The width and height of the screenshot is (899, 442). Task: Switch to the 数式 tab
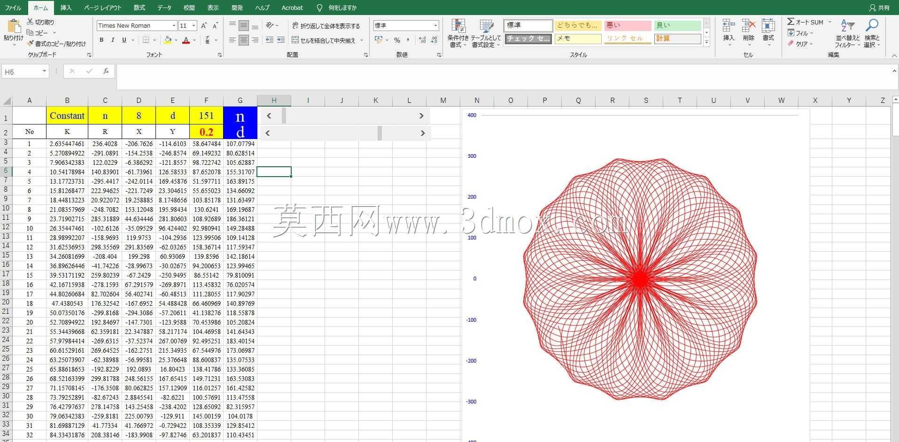coord(139,8)
